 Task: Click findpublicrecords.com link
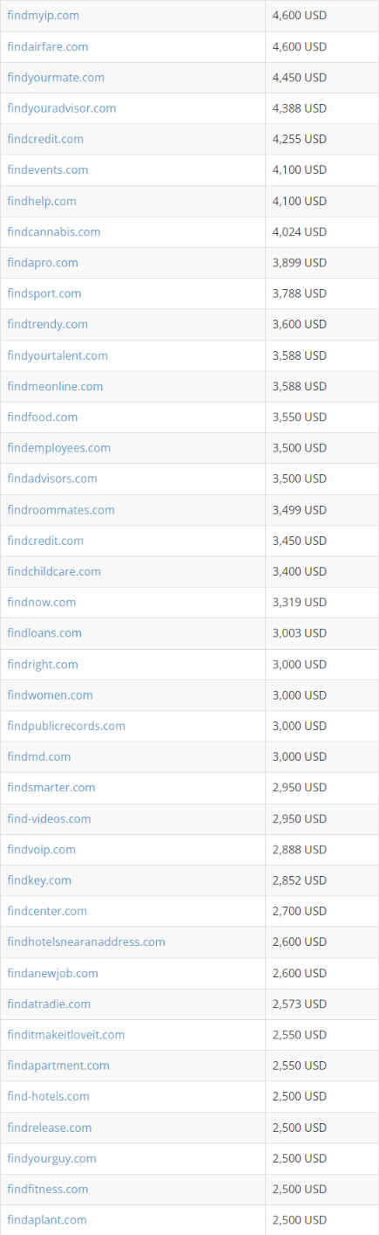tap(66, 726)
